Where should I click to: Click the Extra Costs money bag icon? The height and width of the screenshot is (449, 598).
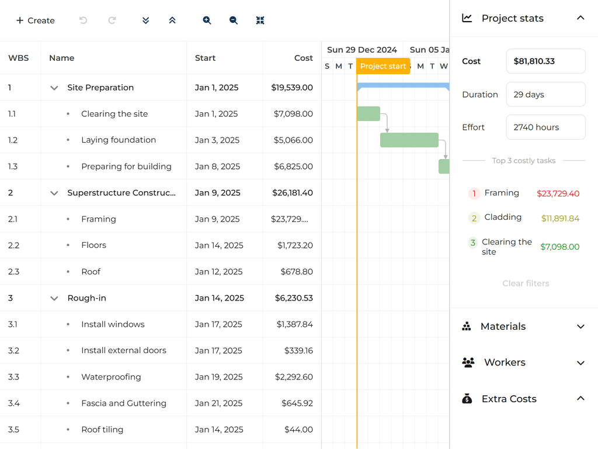coord(467,399)
